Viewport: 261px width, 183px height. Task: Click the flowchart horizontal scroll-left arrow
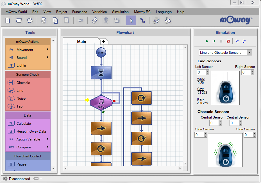coord(66,168)
